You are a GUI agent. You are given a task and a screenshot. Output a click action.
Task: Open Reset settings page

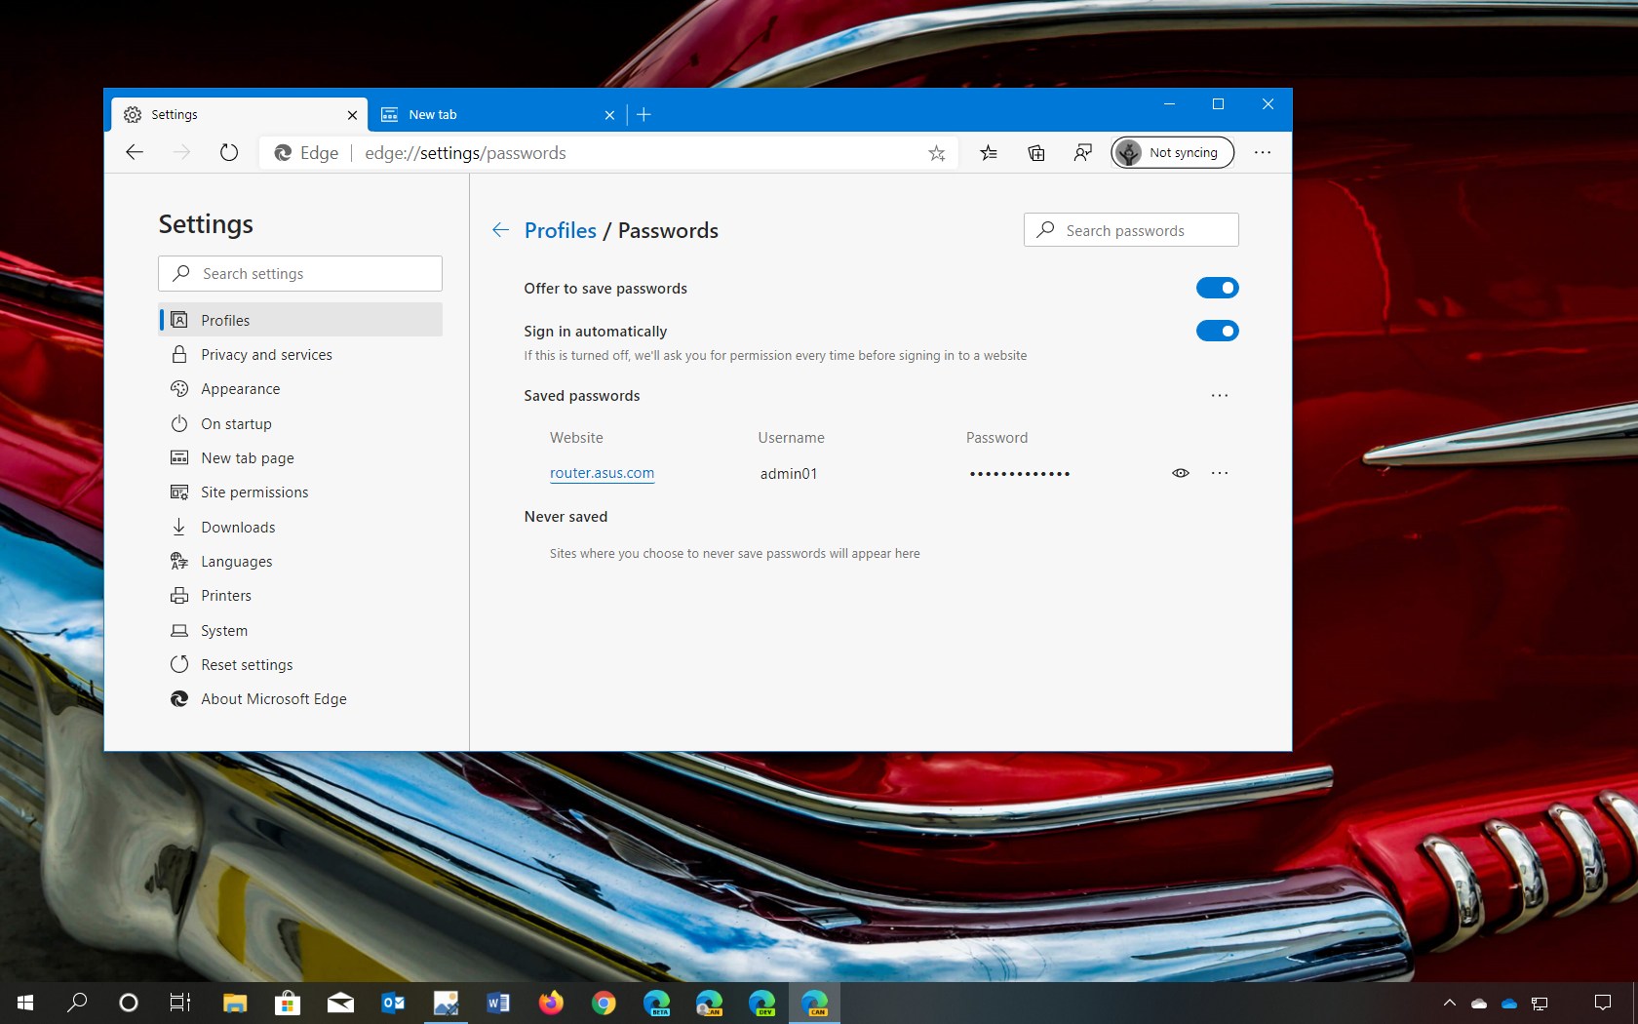tap(300, 664)
